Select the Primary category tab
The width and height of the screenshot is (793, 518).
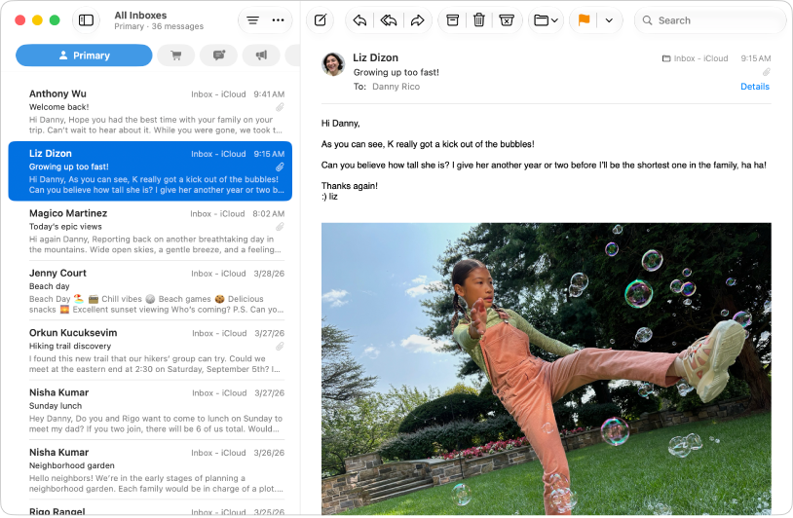coord(84,55)
